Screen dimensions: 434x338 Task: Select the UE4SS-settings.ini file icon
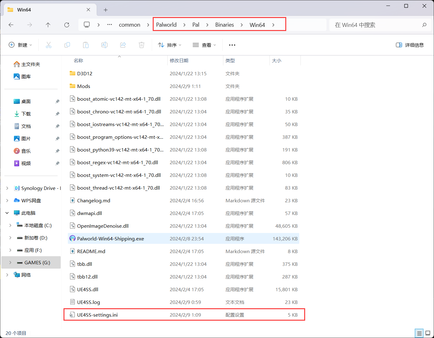(x=72, y=315)
